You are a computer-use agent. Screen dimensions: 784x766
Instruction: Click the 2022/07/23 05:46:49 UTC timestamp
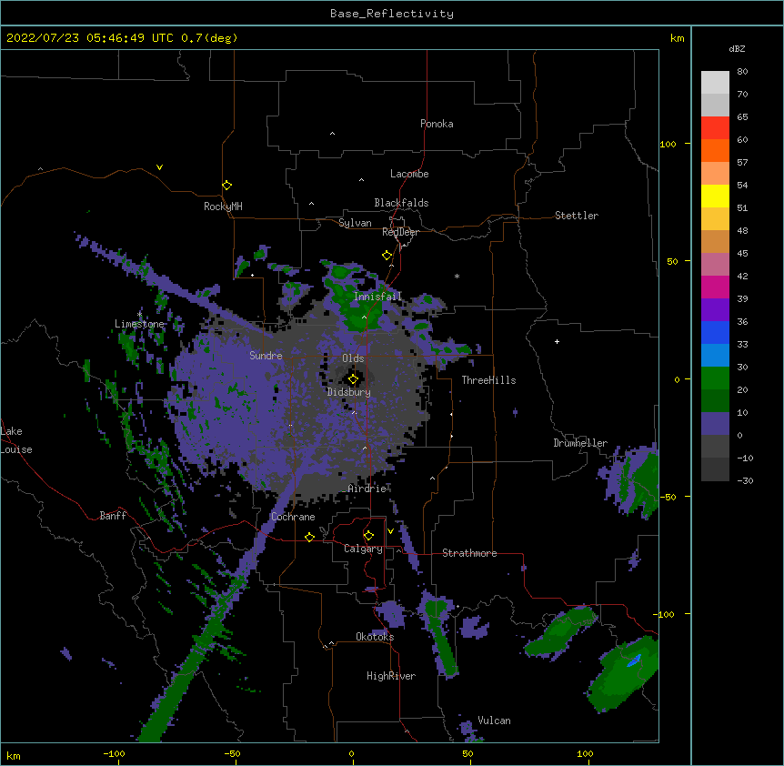pyautogui.click(x=89, y=38)
